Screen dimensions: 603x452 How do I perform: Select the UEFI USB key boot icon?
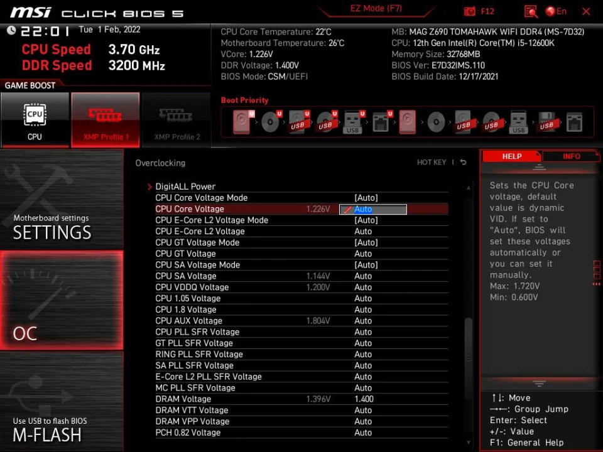point(353,122)
